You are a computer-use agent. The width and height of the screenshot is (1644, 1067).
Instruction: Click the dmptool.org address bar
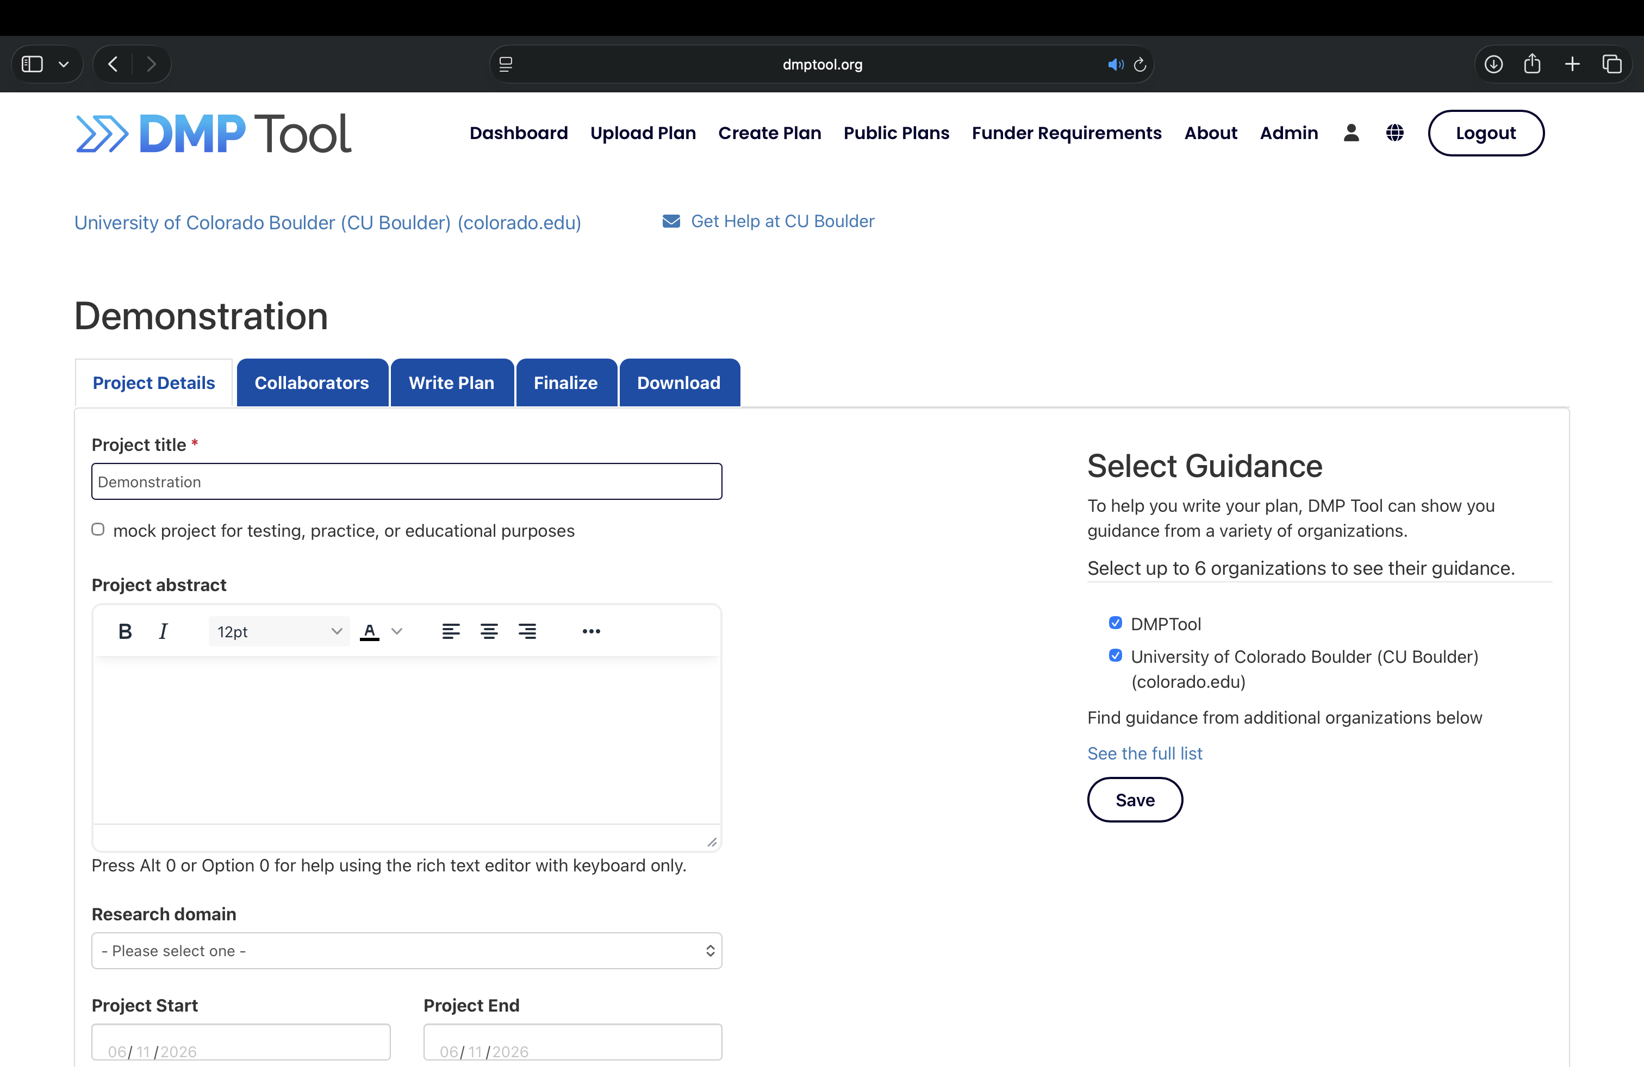click(822, 64)
